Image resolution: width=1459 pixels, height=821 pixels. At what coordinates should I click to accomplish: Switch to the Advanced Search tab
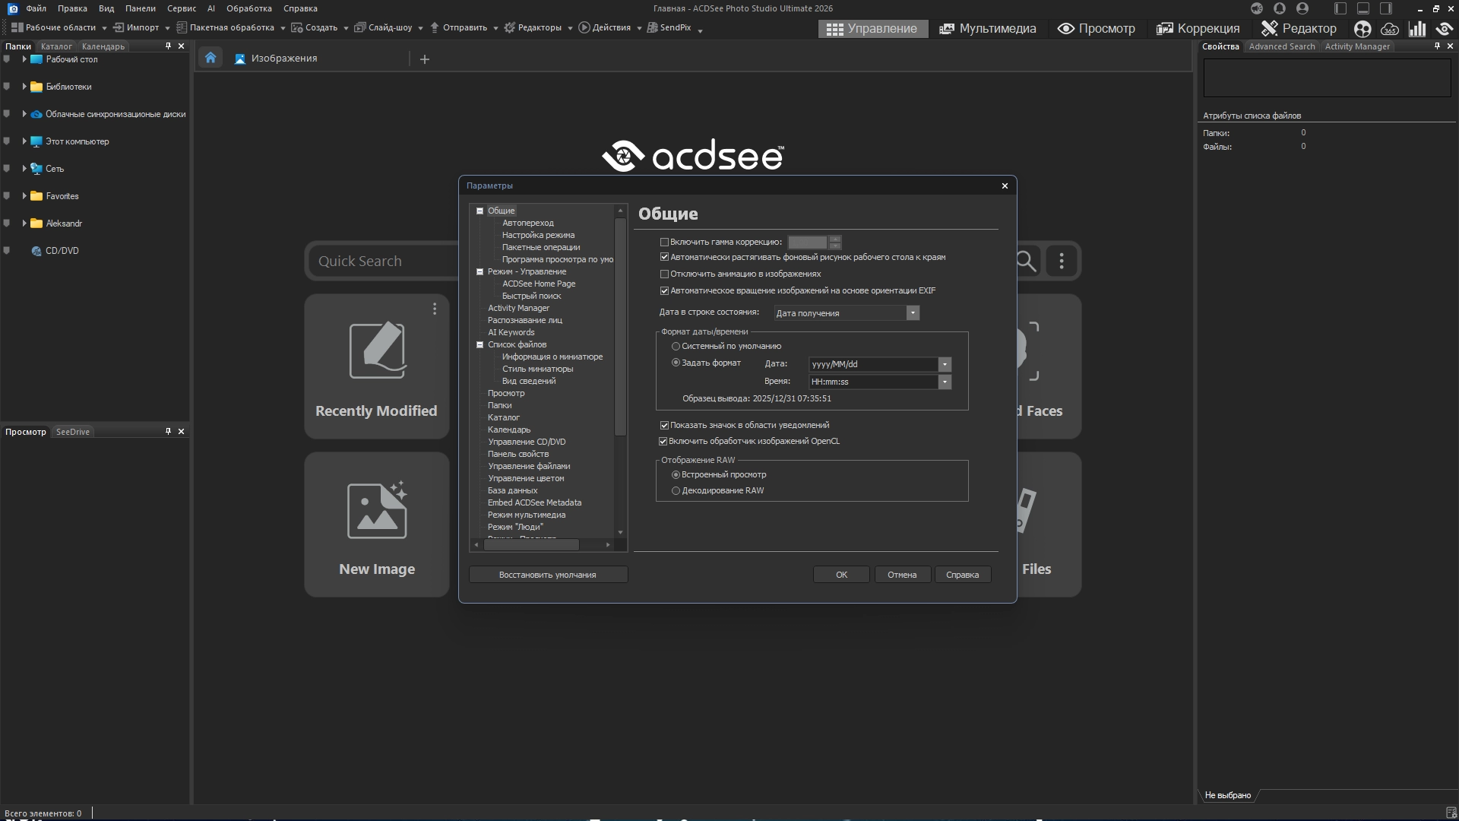tap(1281, 46)
